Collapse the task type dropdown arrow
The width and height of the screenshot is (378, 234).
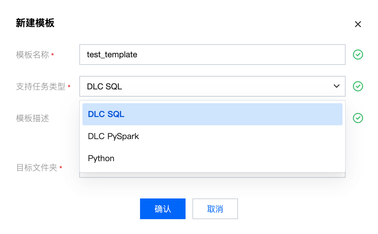(x=337, y=86)
